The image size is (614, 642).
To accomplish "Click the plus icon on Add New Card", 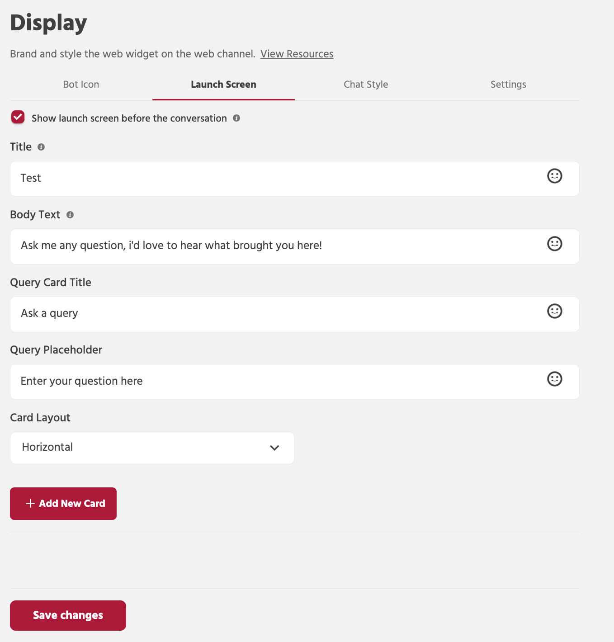I will pos(30,503).
